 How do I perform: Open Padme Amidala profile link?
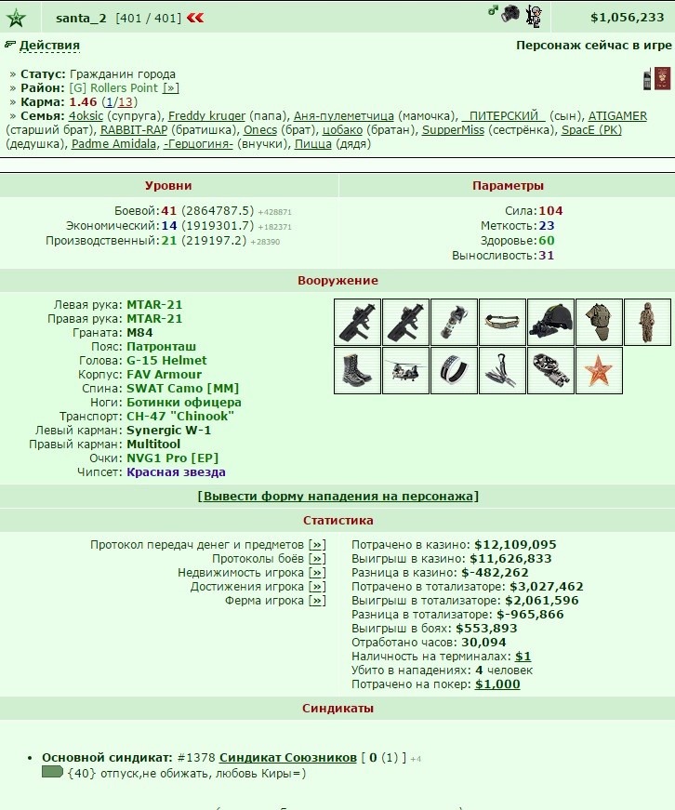coord(113,143)
